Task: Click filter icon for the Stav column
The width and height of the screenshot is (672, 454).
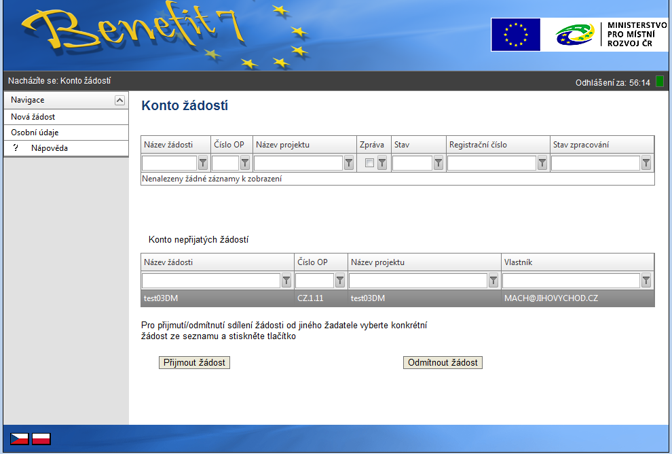Action: tap(438, 163)
